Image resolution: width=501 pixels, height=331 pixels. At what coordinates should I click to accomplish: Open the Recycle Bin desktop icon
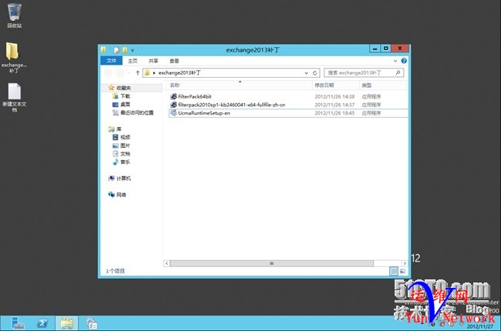click(15, 15)
